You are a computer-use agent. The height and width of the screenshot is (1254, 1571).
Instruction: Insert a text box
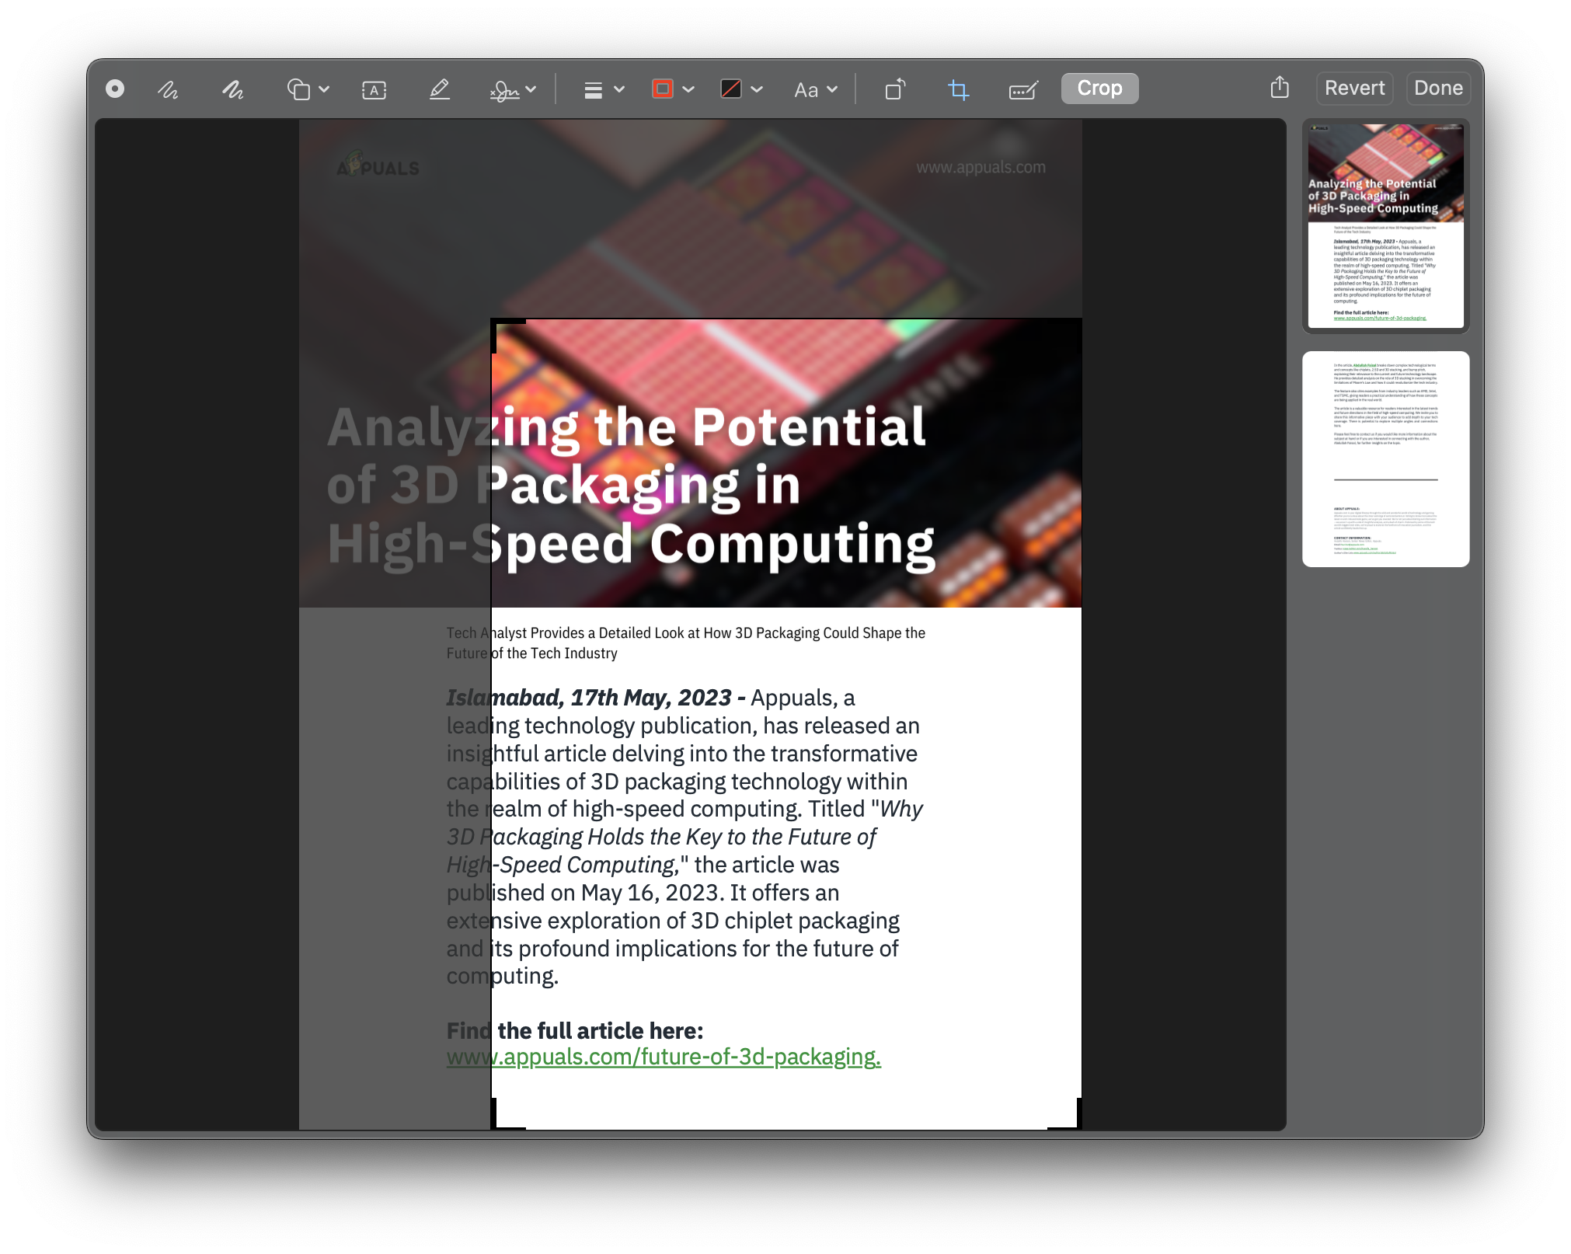click(374, 89)
